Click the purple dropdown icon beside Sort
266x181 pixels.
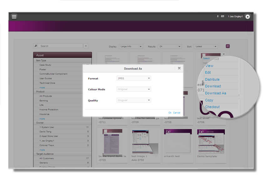(x=228, y=46)
